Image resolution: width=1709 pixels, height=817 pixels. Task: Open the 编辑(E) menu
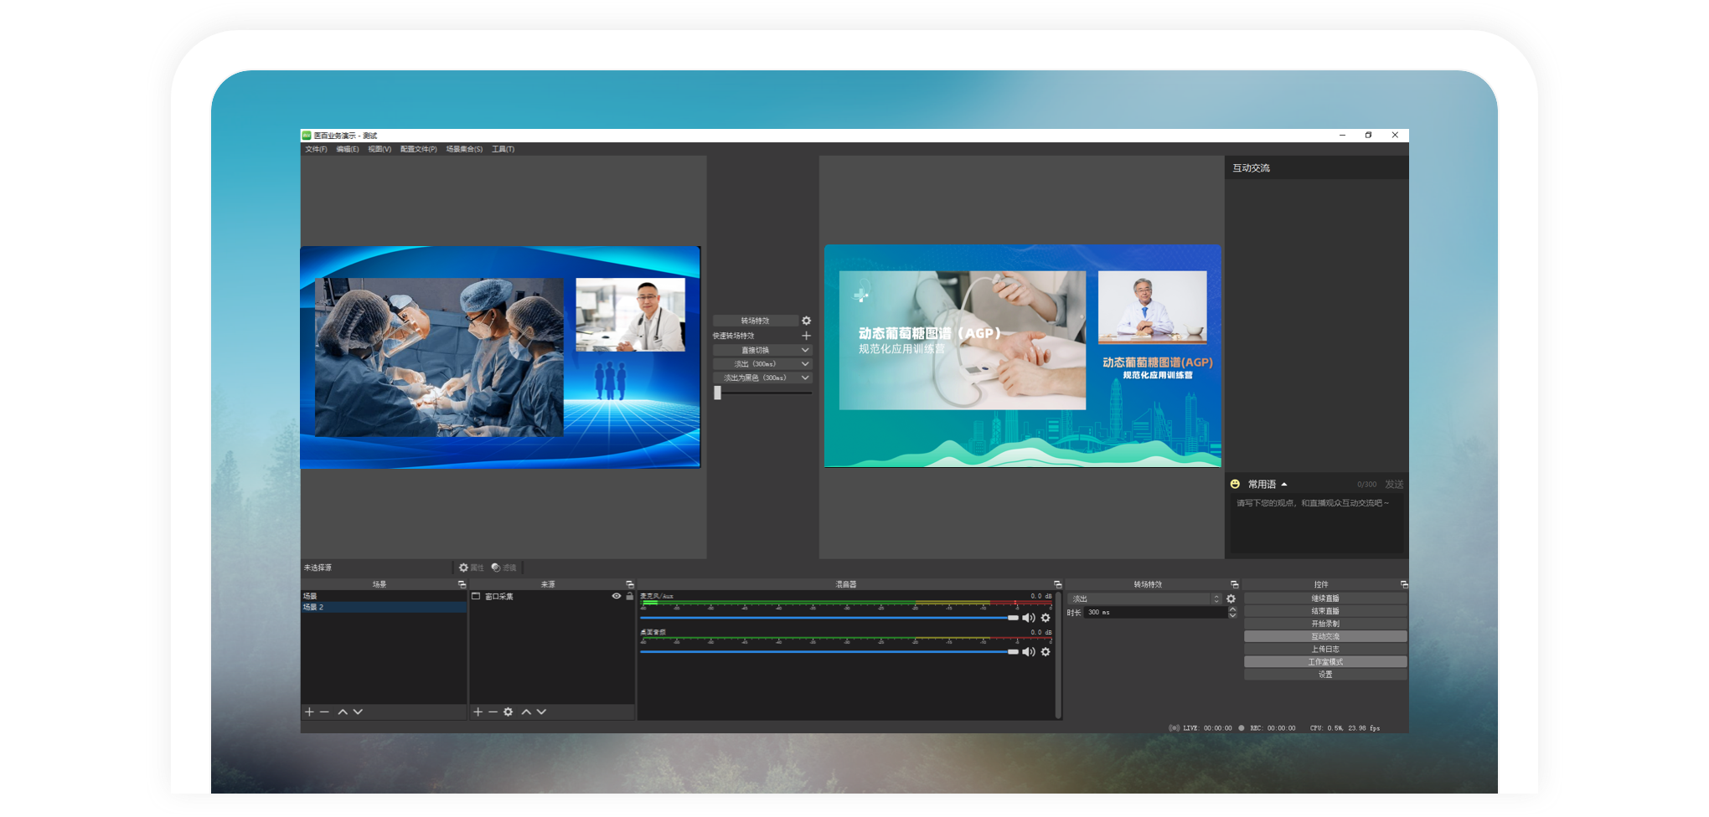pos(347,149)
